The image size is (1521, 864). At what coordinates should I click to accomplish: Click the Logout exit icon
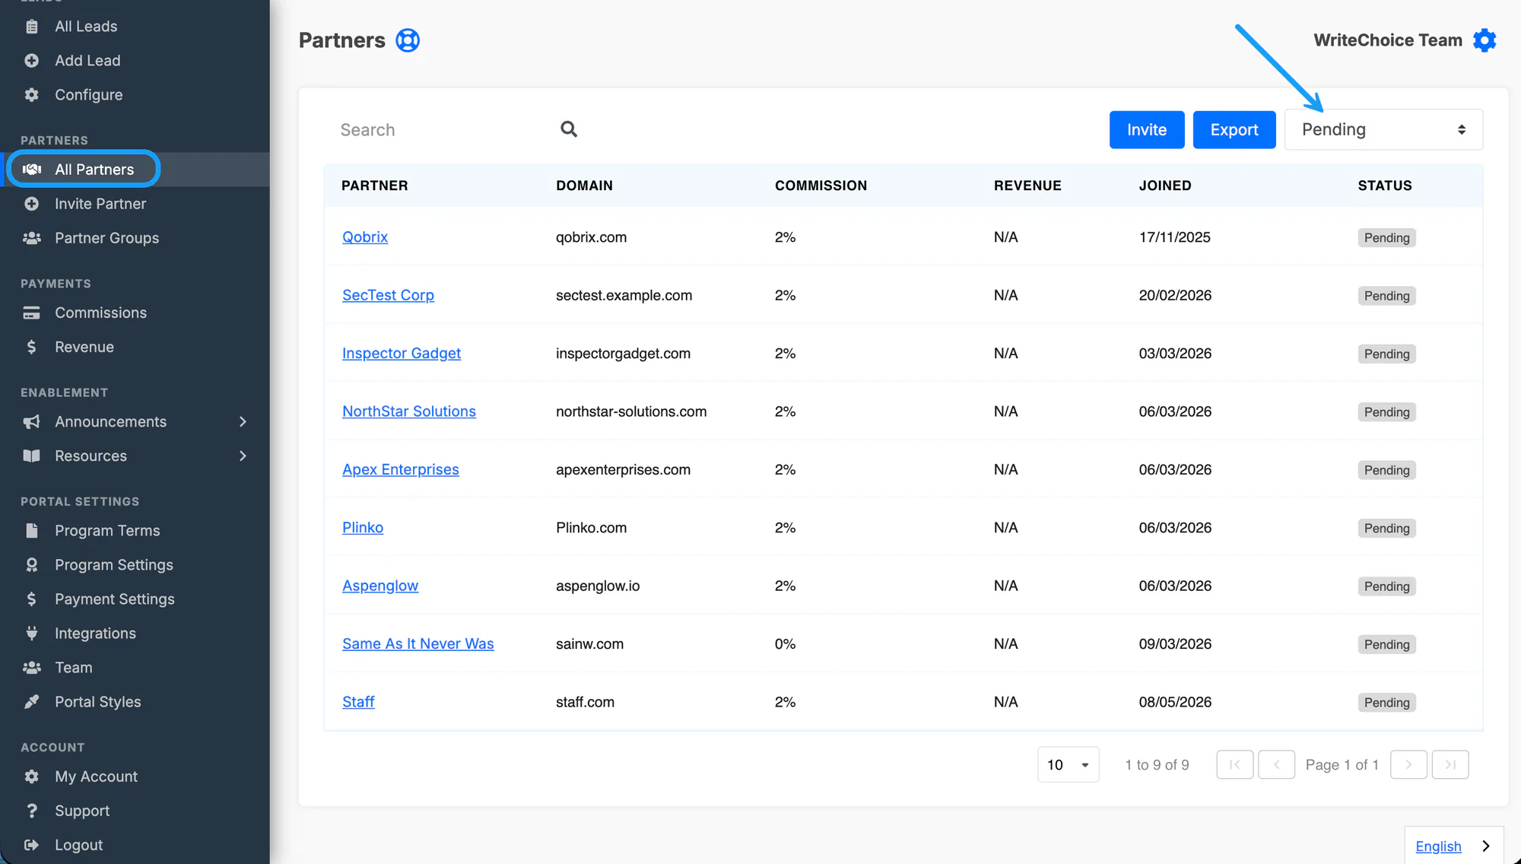click(x=31, y=845)
